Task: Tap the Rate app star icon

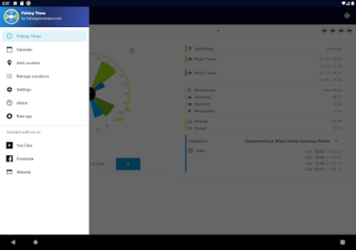Action: point(9,116)
